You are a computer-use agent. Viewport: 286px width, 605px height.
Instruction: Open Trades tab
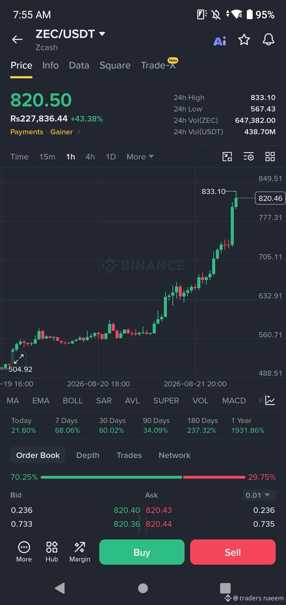click(x=129, y=455)
